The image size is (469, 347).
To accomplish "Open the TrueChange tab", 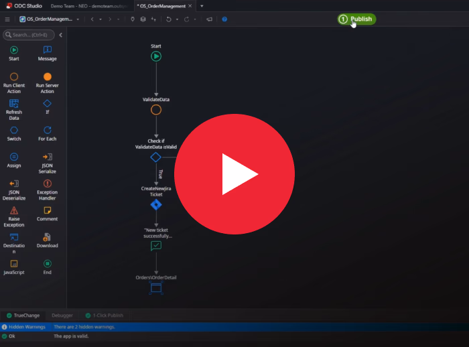I will click(23, 316).
